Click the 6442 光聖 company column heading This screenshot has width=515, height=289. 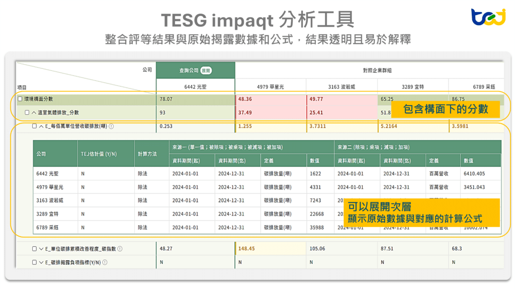click(x=196, y=86)
